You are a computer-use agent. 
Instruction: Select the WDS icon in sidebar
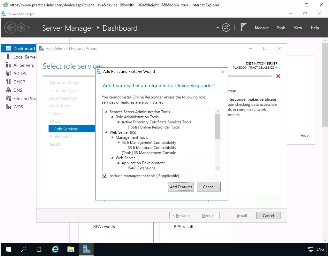point(8,107)
